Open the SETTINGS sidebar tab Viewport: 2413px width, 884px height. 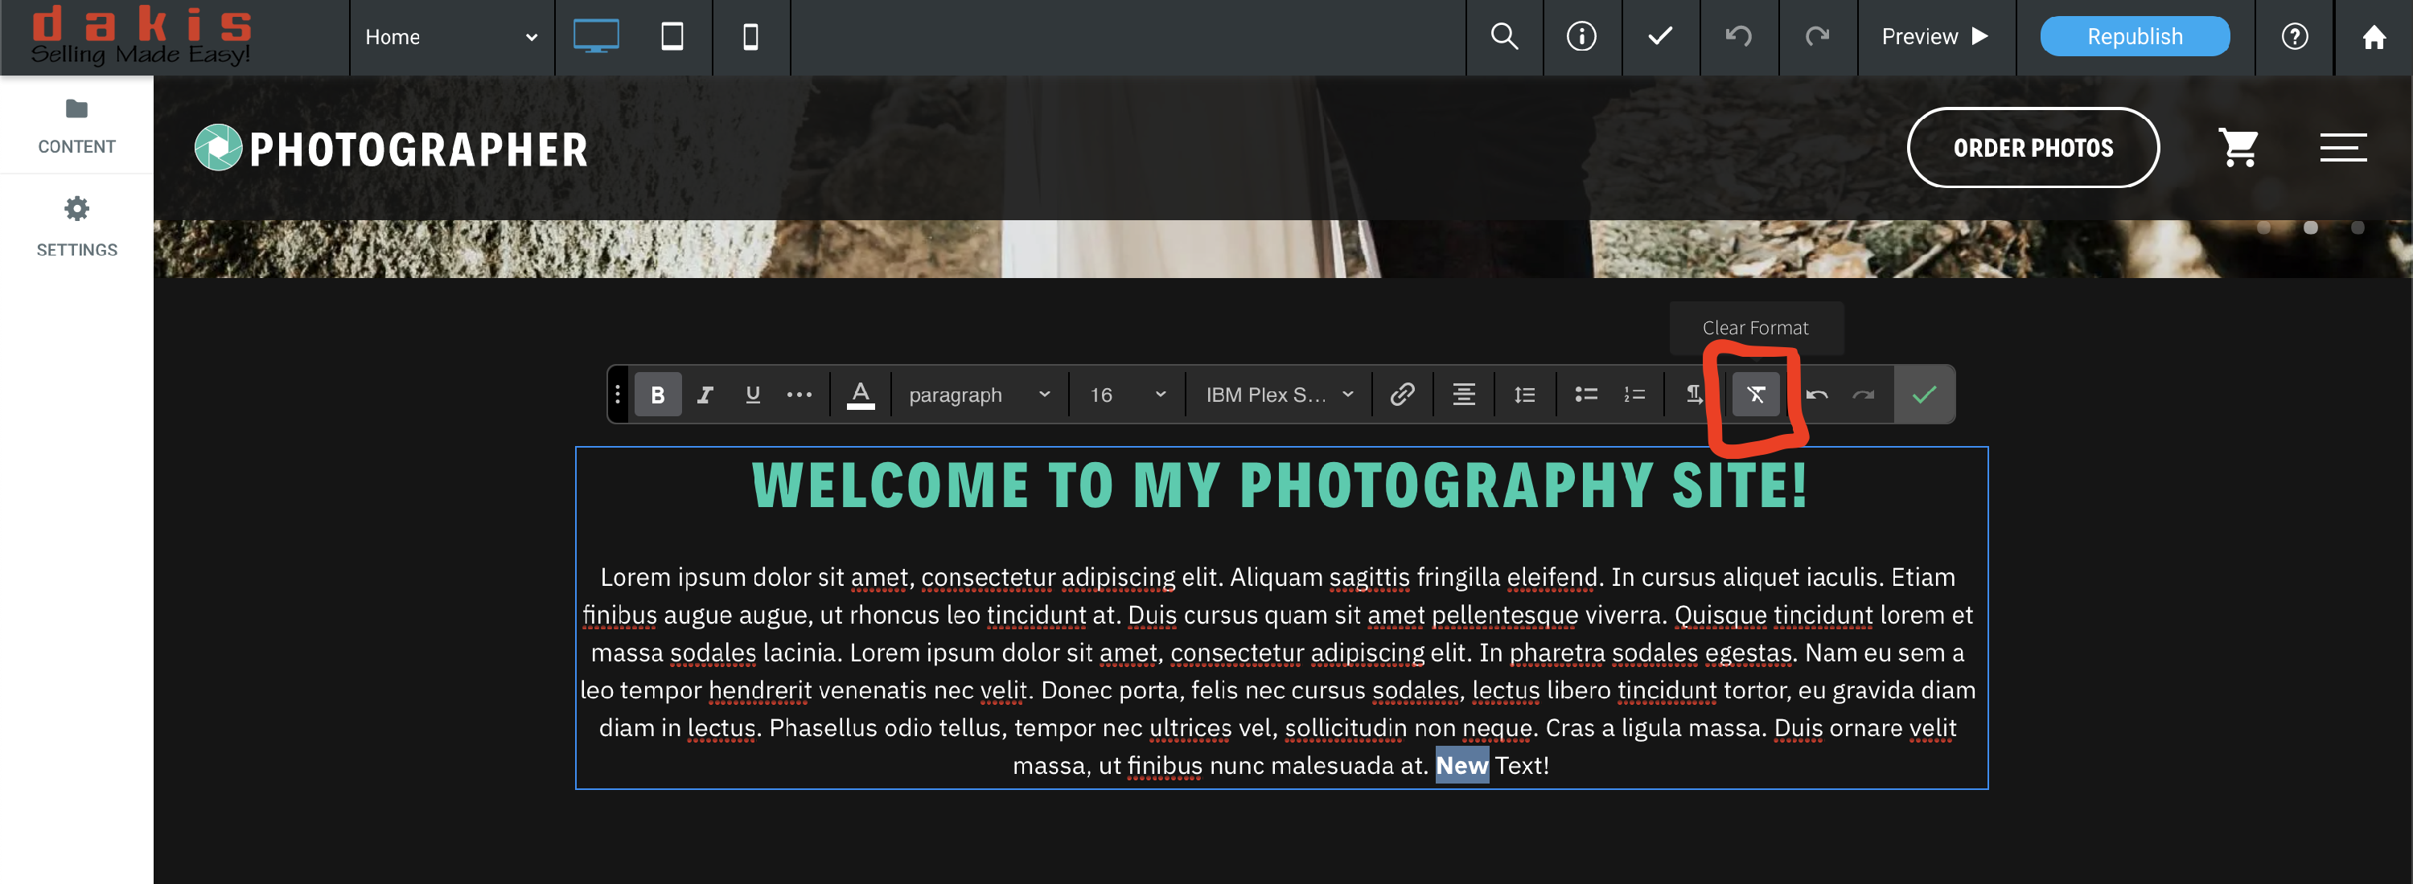[76, 227]
